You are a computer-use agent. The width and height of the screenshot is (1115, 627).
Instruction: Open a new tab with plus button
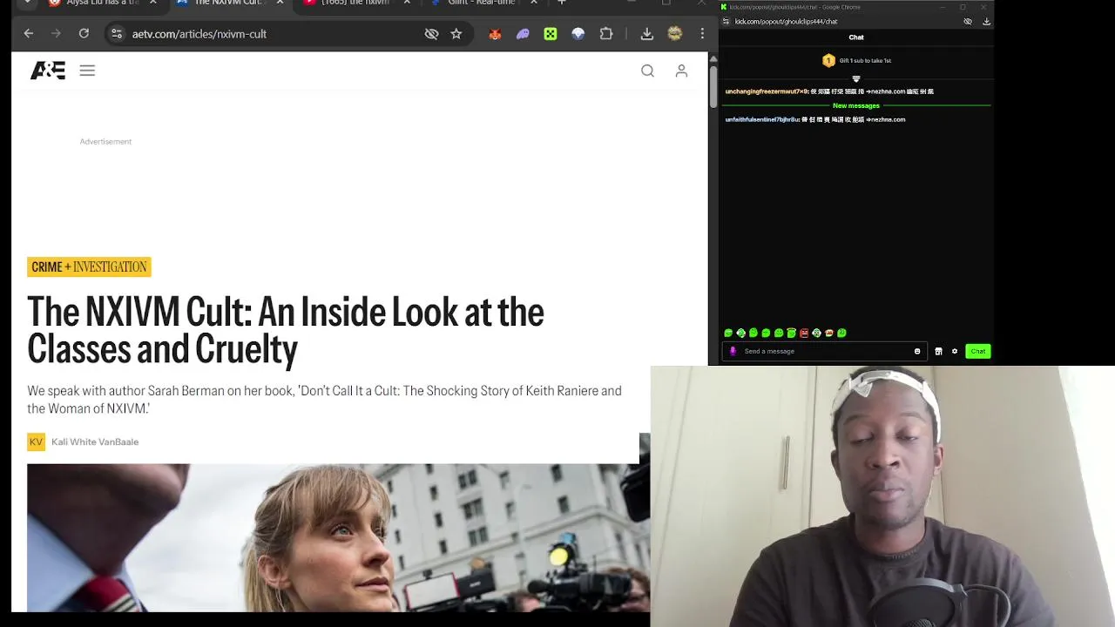click(562, 3)
